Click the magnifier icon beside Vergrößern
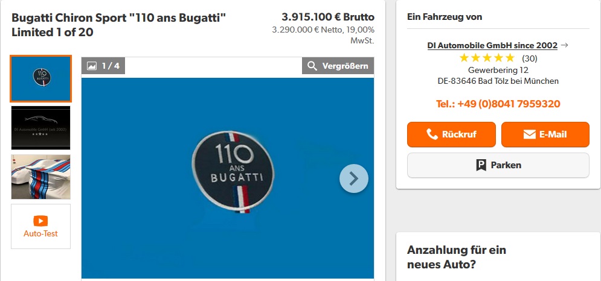Viewport: 601px width, 281px height. (x=312, y=66)
